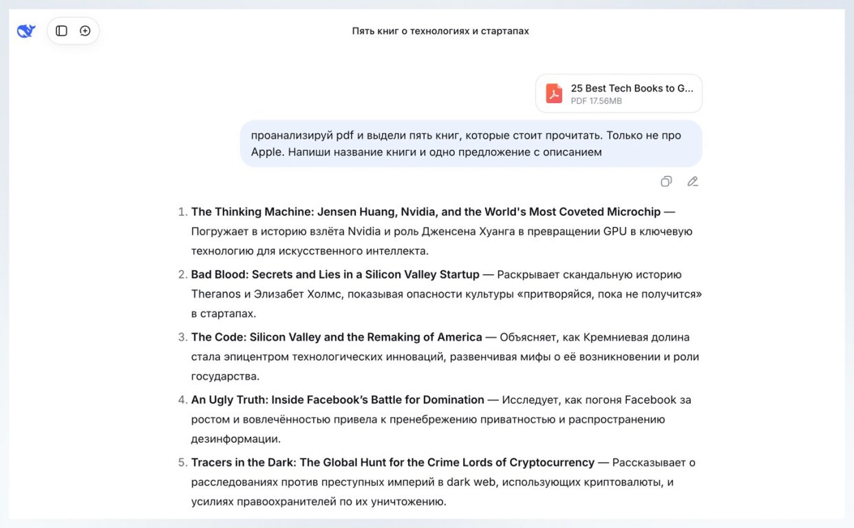Image resolution: width=854 pixels, height=528 pixels.
Task: Click the description line 'усилиях правоохранителей по их уничтожению'
Action: point(319,501)
